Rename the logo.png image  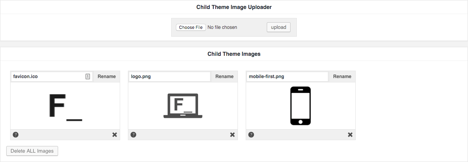[224, 77]
